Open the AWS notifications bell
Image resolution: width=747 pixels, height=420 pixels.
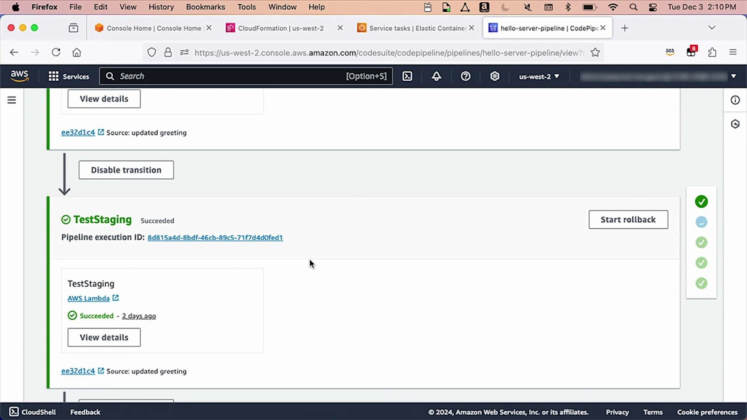(436, 76)
